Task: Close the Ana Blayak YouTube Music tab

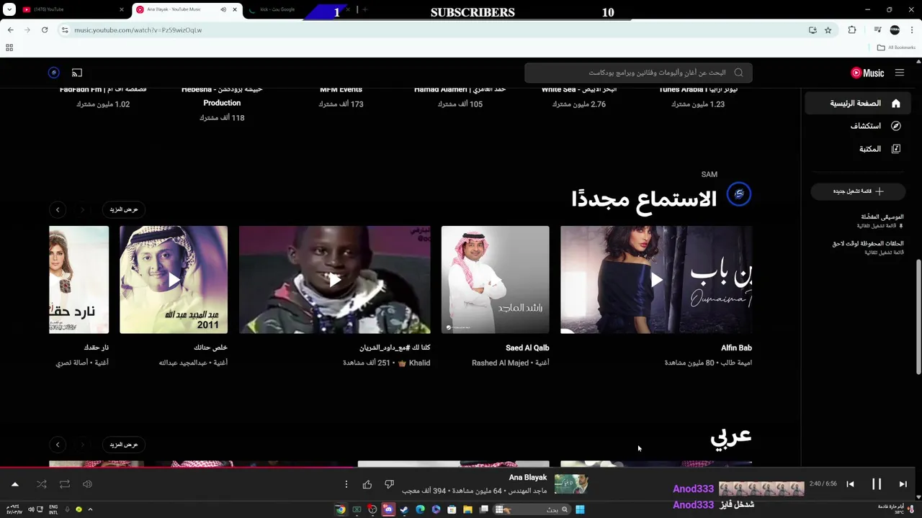Action: point(235,9)
